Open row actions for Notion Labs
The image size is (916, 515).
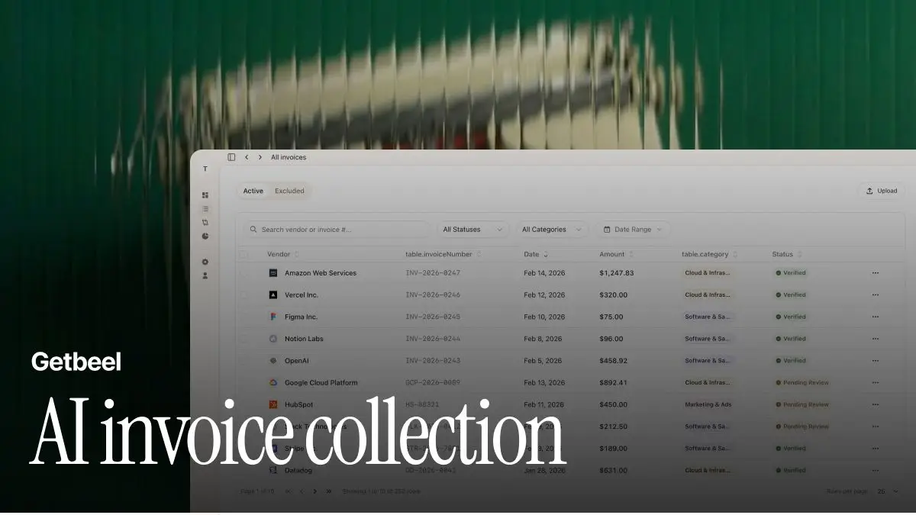876,339
